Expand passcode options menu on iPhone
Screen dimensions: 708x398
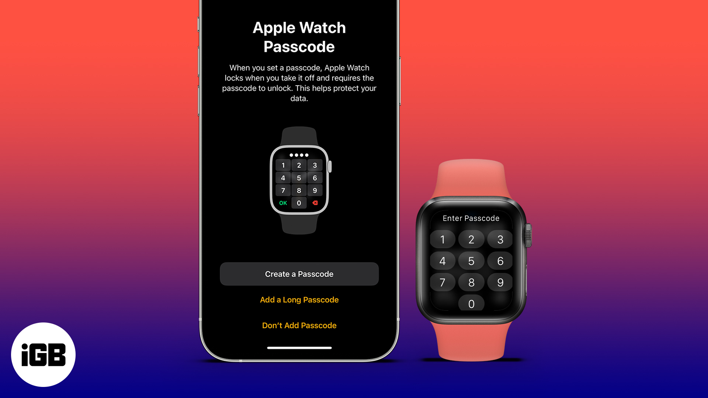(299, 299)
